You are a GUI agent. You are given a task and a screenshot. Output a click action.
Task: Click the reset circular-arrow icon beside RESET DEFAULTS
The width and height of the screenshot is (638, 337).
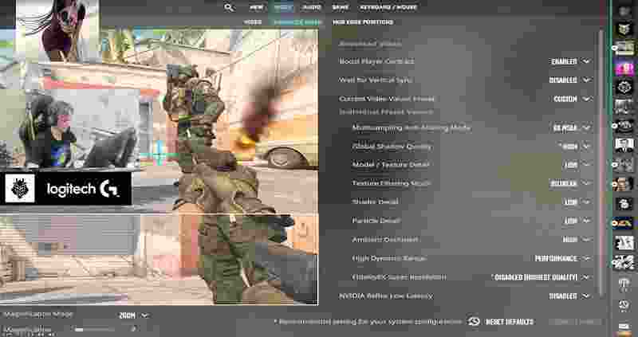pos(474,322)
